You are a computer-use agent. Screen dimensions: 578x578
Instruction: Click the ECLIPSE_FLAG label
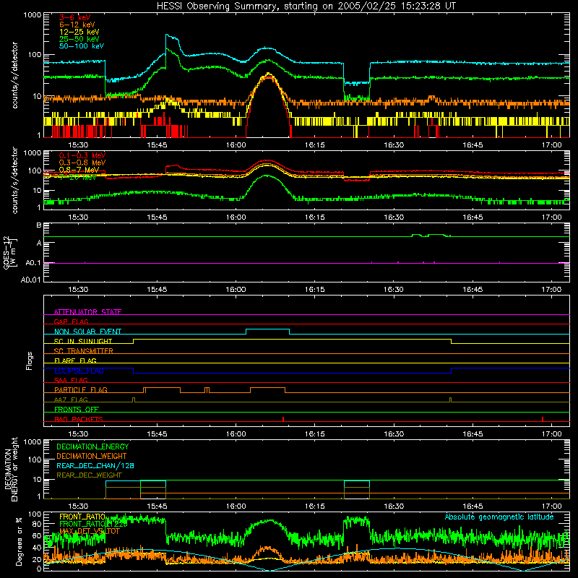(x=79, y=371)
